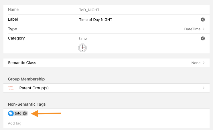Open the DateTime type selection
The image size is (213, 130).
click(192, 29)
